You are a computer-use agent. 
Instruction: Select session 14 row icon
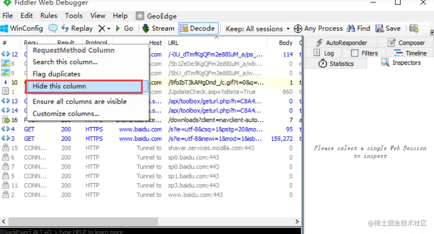click(6, 110)
